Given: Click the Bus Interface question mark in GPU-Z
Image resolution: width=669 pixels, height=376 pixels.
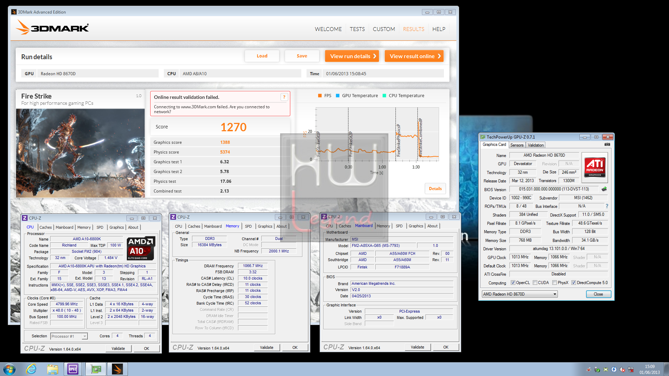Looking at the screenshot, I should coord(607,206).
